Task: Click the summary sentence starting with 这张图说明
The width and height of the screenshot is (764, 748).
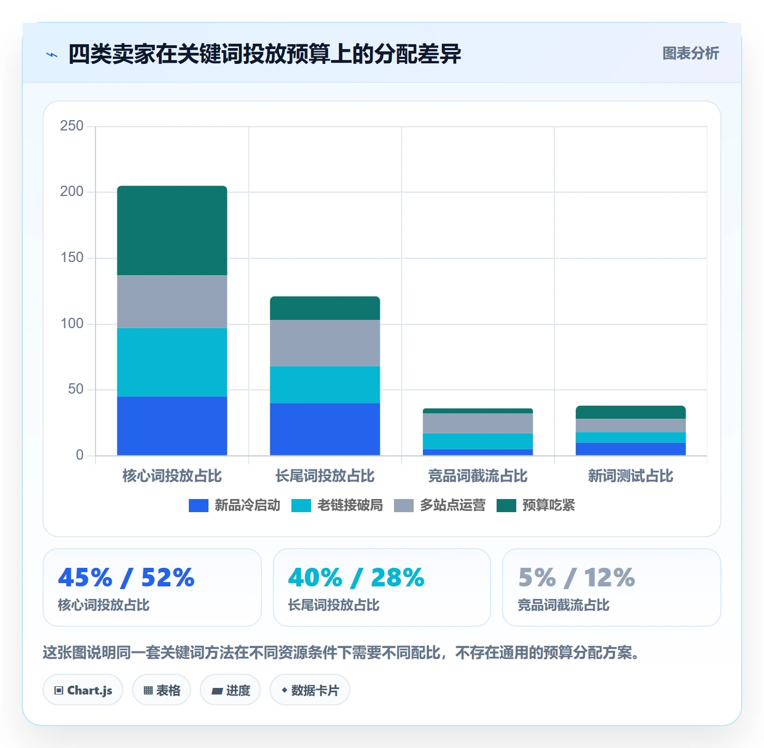Action: pyautogui.click(x=342, y=653)
